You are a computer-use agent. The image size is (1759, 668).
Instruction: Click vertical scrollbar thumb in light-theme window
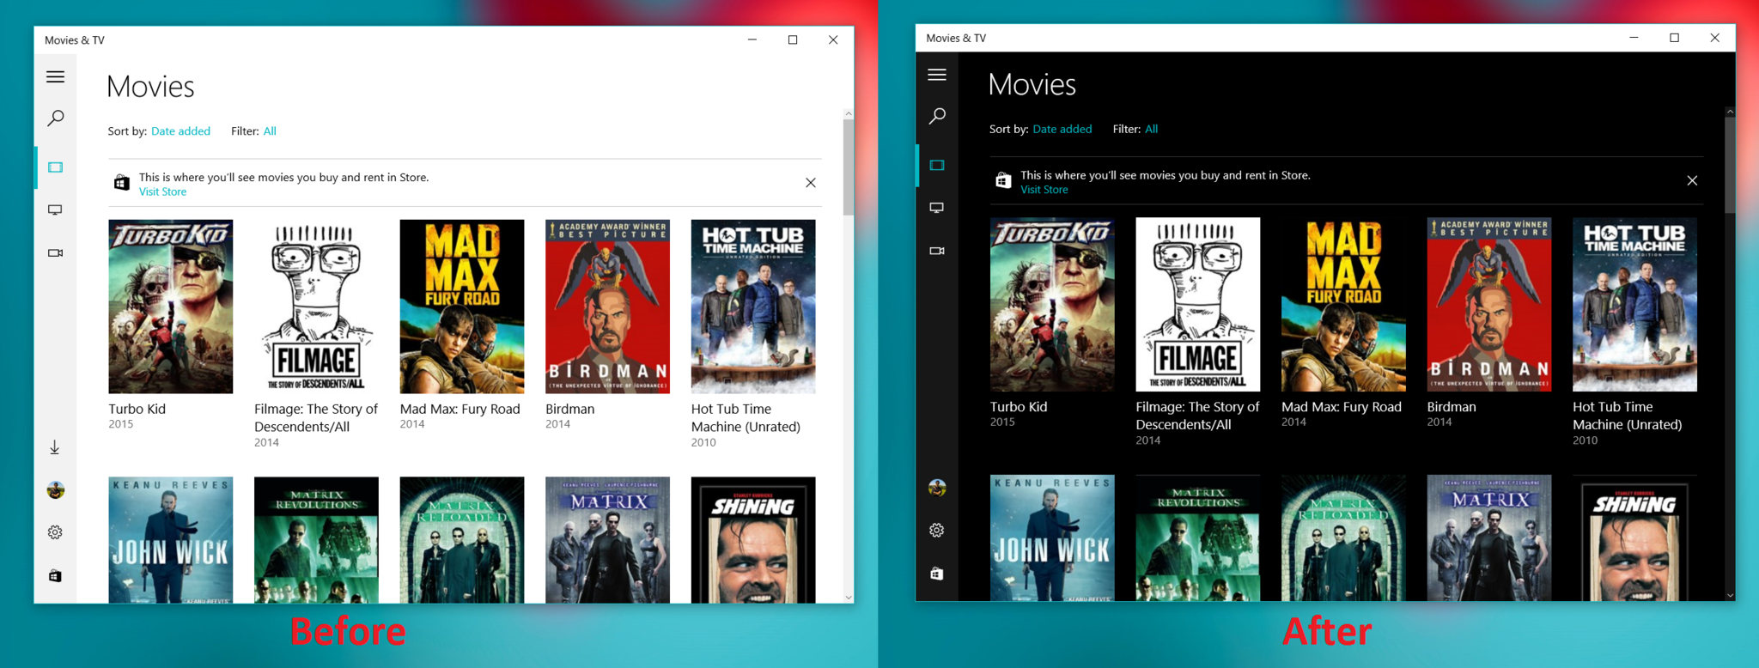pos(849,167)
